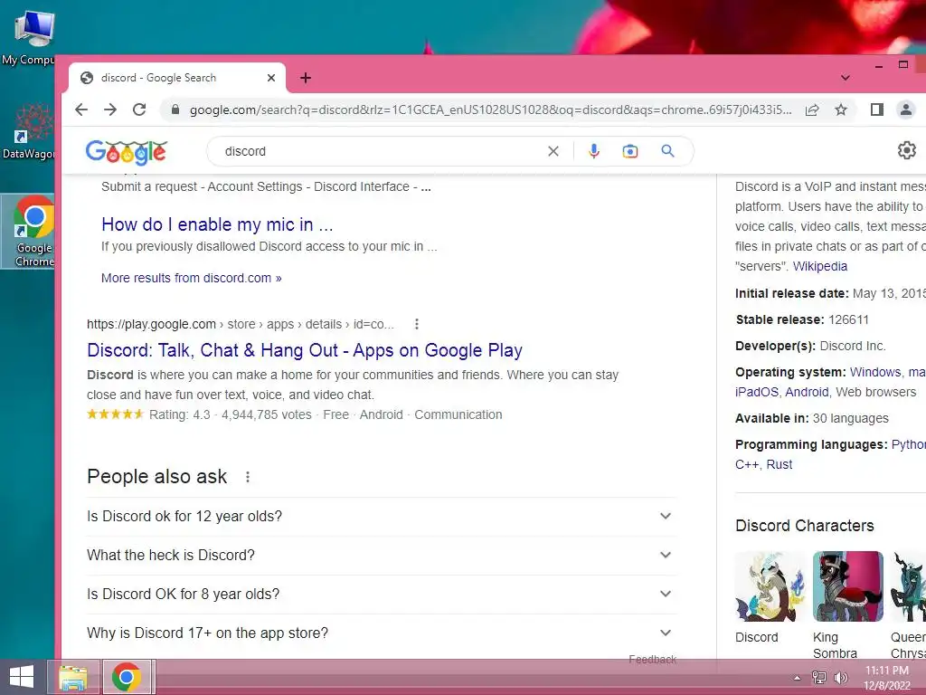Image resolution: width=926 pixels, height=695 pixels.
Task: Open File Explorer from the taskbar
Action: pos(73,677)
